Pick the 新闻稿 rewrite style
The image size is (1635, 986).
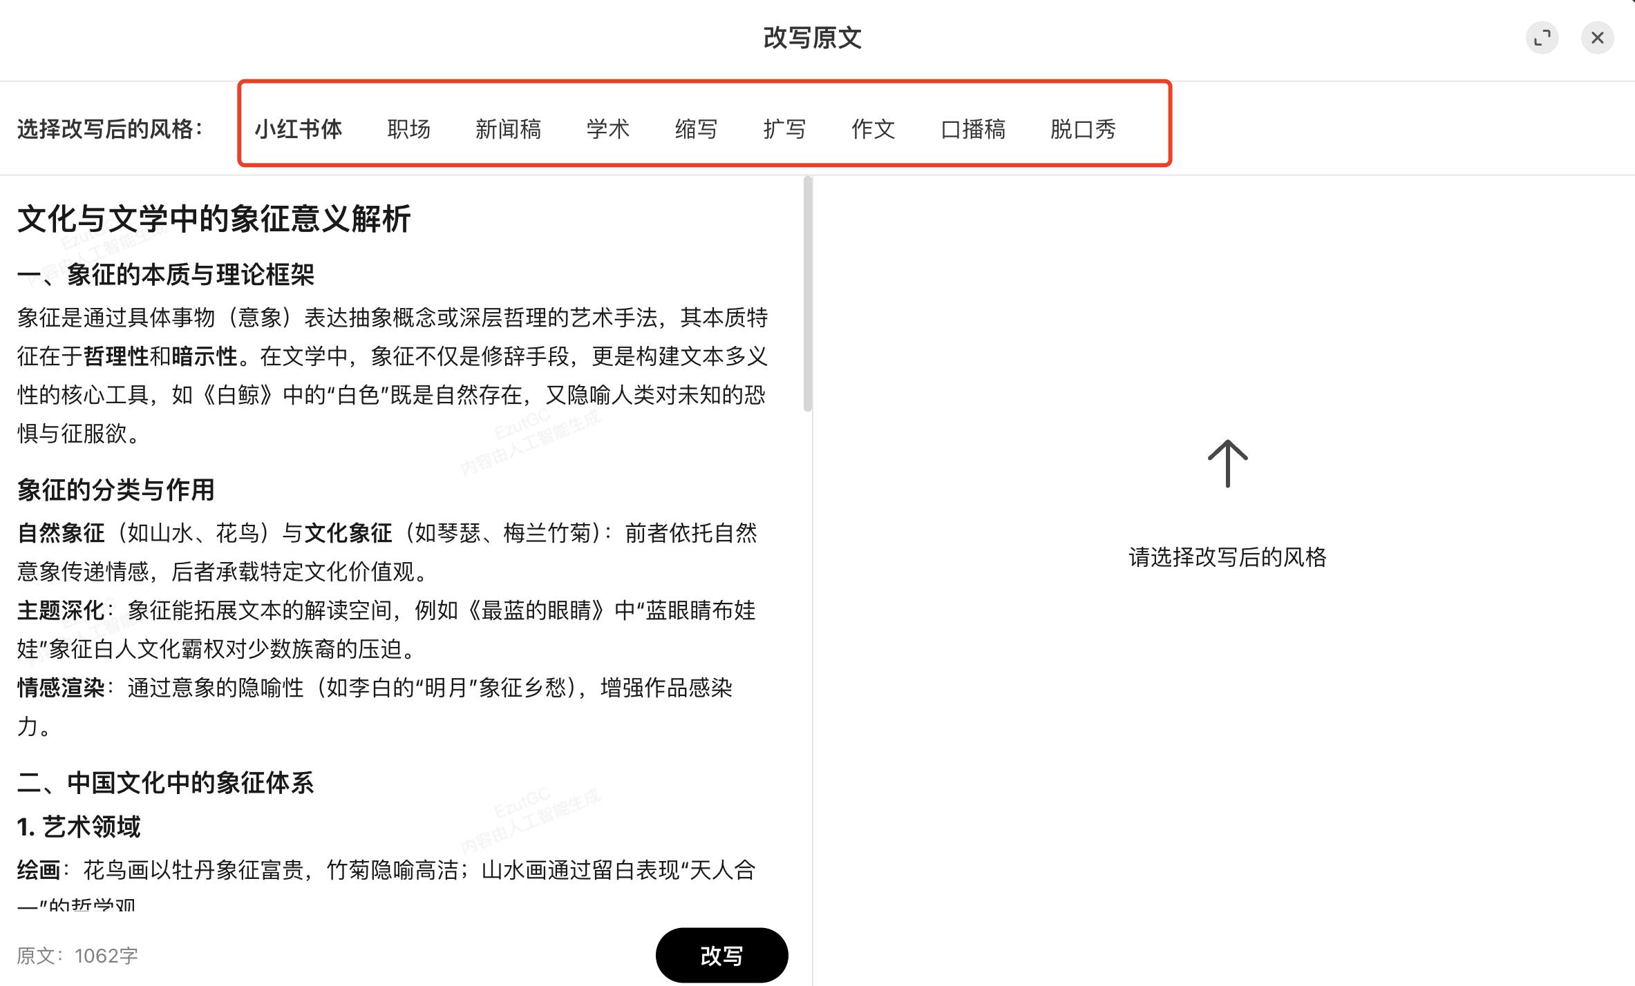(508, 129)
